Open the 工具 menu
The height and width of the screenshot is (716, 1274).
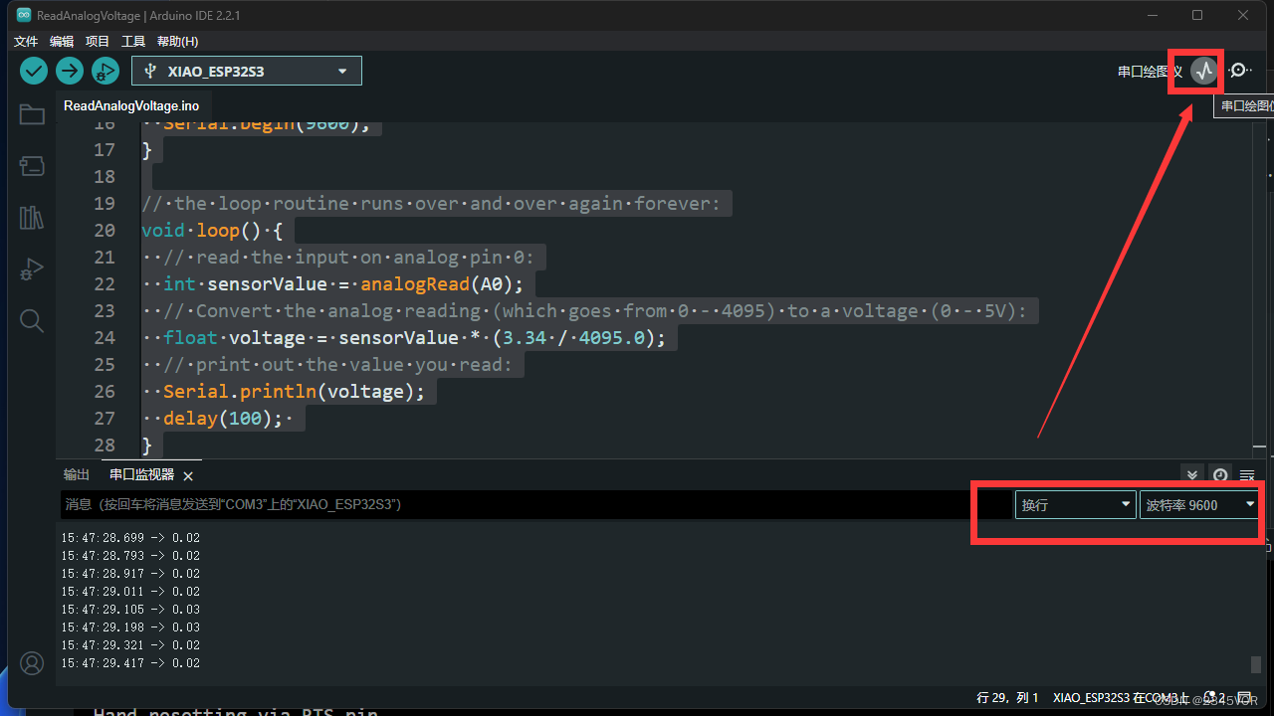(133, 41)
